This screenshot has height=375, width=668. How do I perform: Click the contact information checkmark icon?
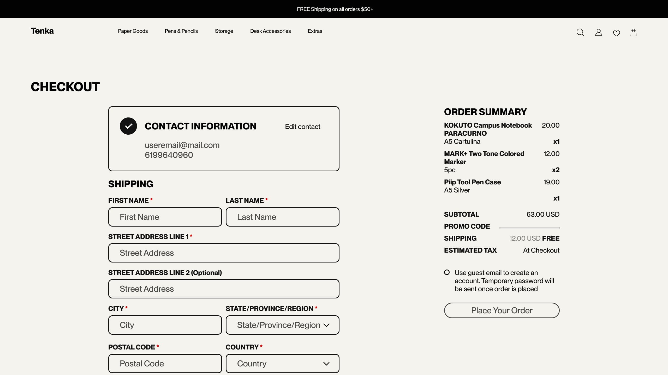pyautogui.click(x=128, y=126)
